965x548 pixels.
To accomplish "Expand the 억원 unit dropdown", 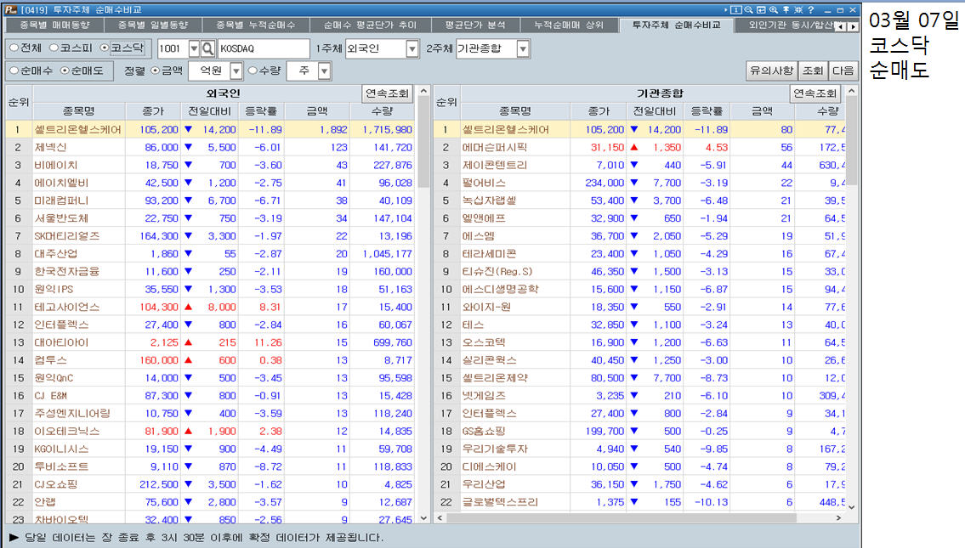I will click(x=236, y=71).
